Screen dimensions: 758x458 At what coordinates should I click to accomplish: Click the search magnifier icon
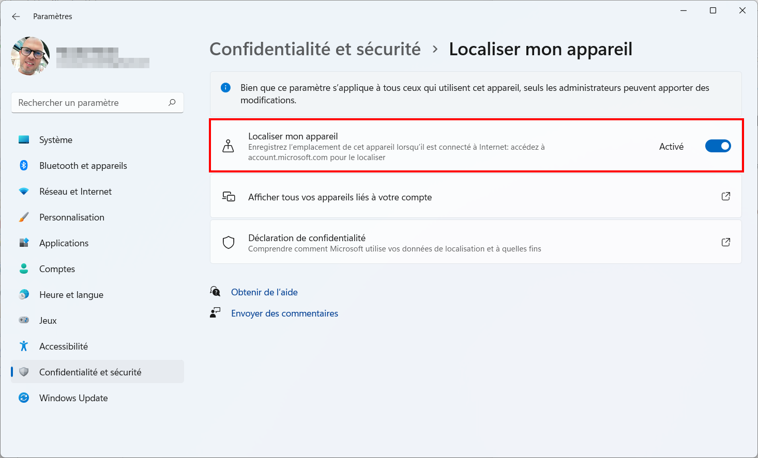click(172, 102)
